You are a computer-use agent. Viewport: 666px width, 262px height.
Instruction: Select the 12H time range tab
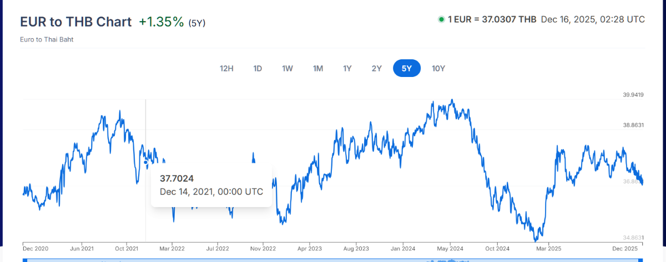tap(226, 69)
